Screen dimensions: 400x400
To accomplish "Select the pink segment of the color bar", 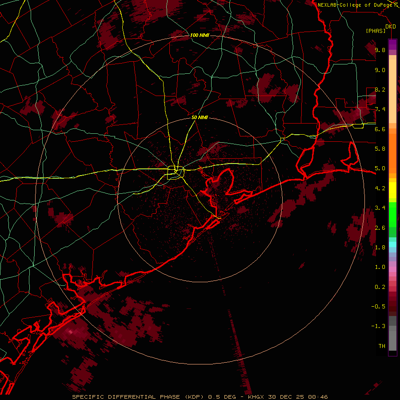I will pos(392,269).
